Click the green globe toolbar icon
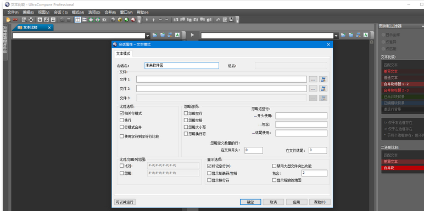The image size is (424, 211). [x=126, y=19]
